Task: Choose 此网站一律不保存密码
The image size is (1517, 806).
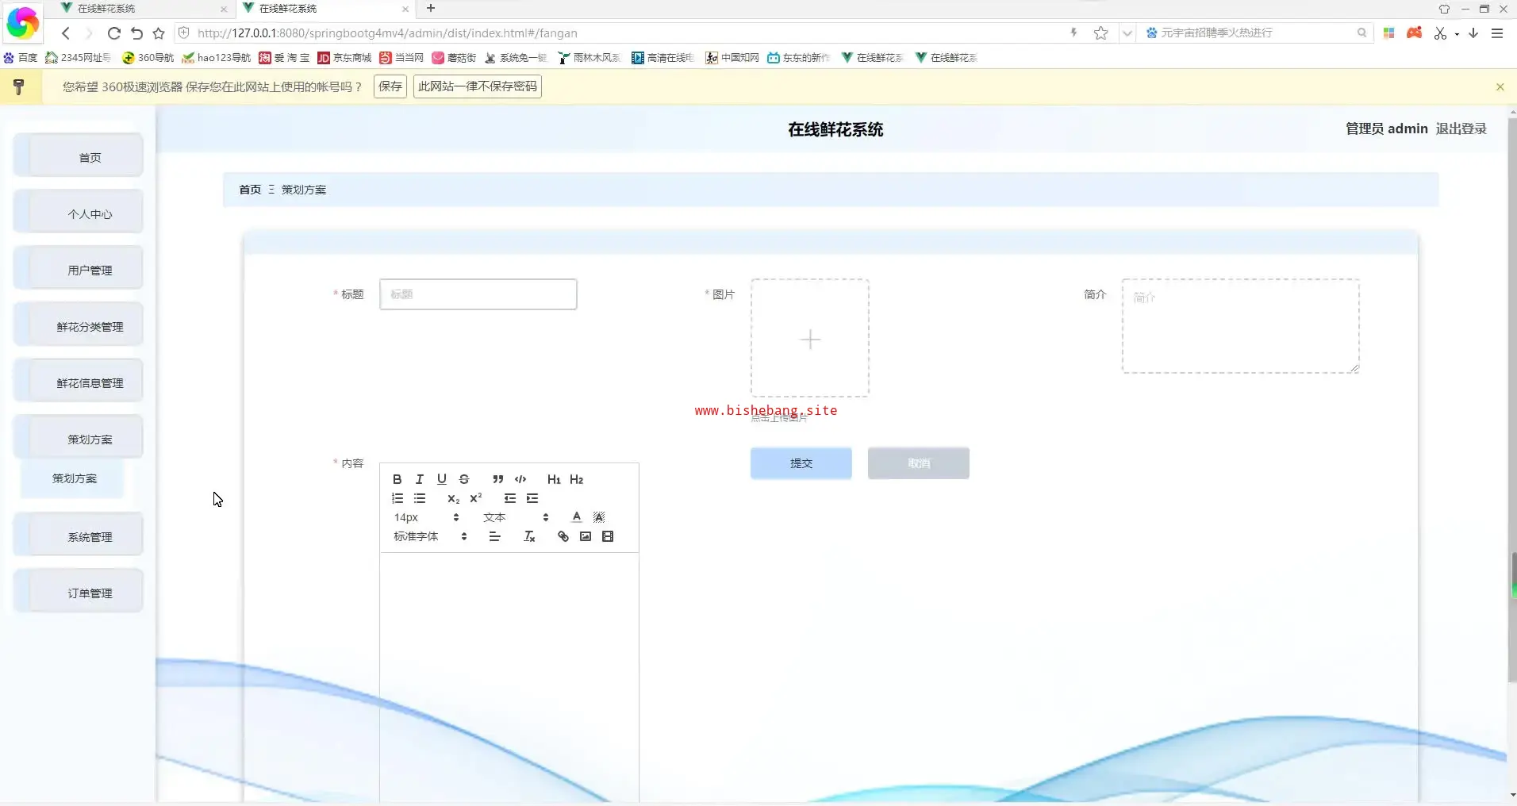Action: point(478,86)
